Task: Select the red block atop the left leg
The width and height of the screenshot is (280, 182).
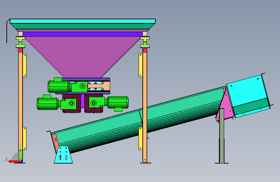Action: tap(20, 50)
